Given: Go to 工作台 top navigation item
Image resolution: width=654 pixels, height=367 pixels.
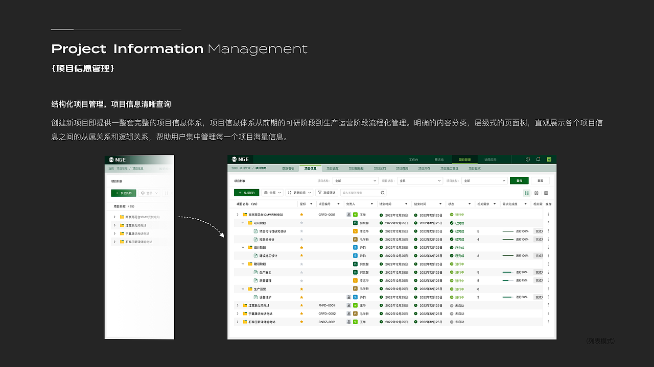Looking at the screenshot, I should click(x=413, y=160).
